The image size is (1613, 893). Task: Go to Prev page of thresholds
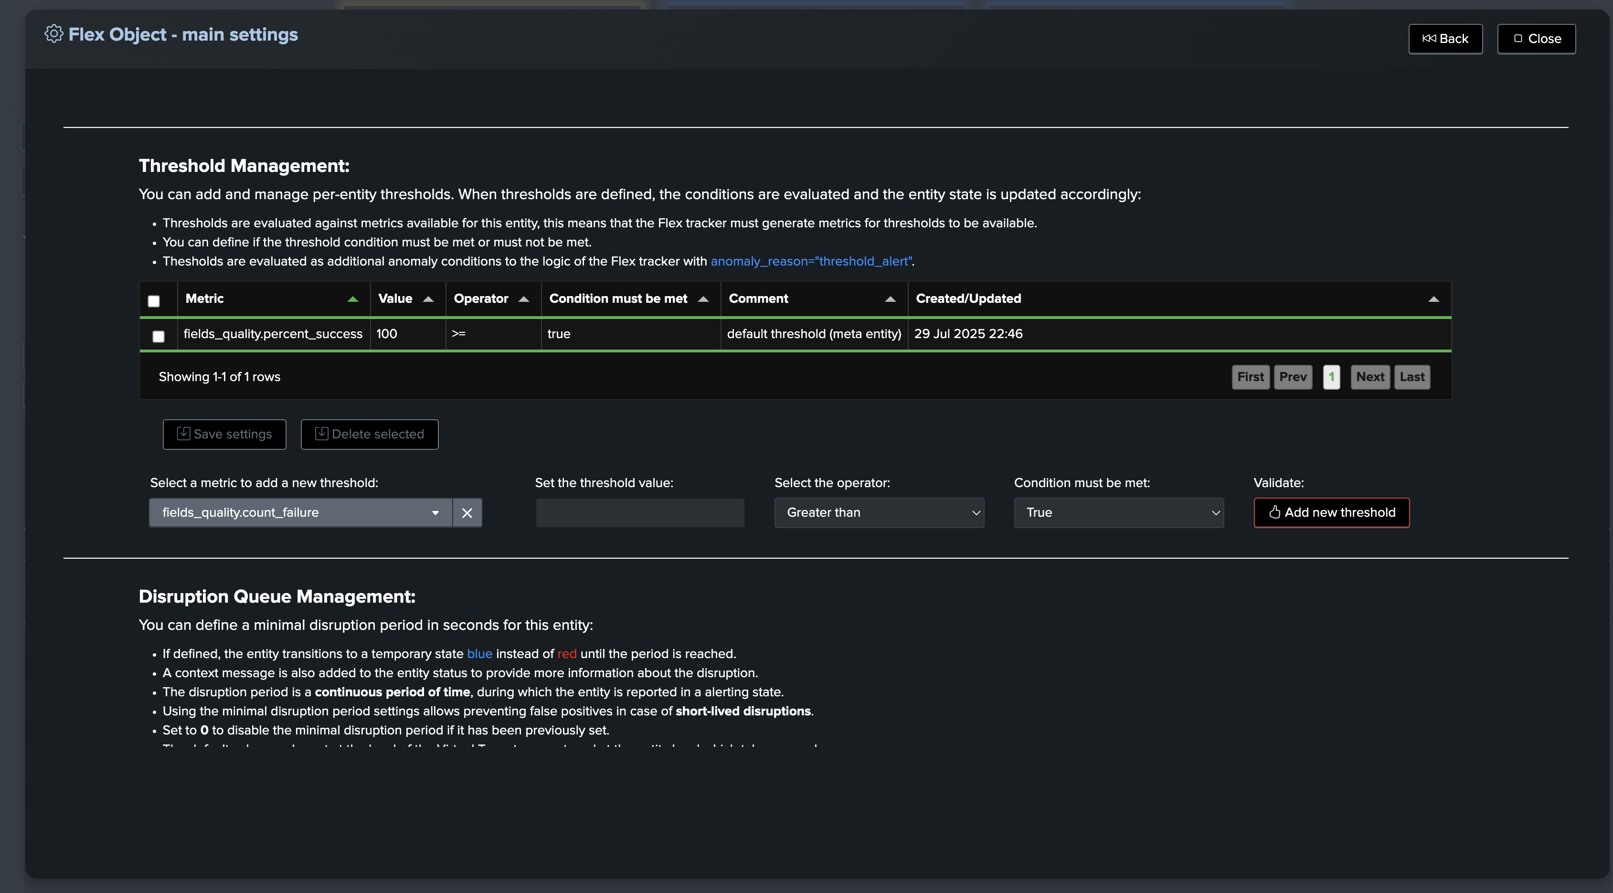pyautogui.click(x=1293, y=377)
